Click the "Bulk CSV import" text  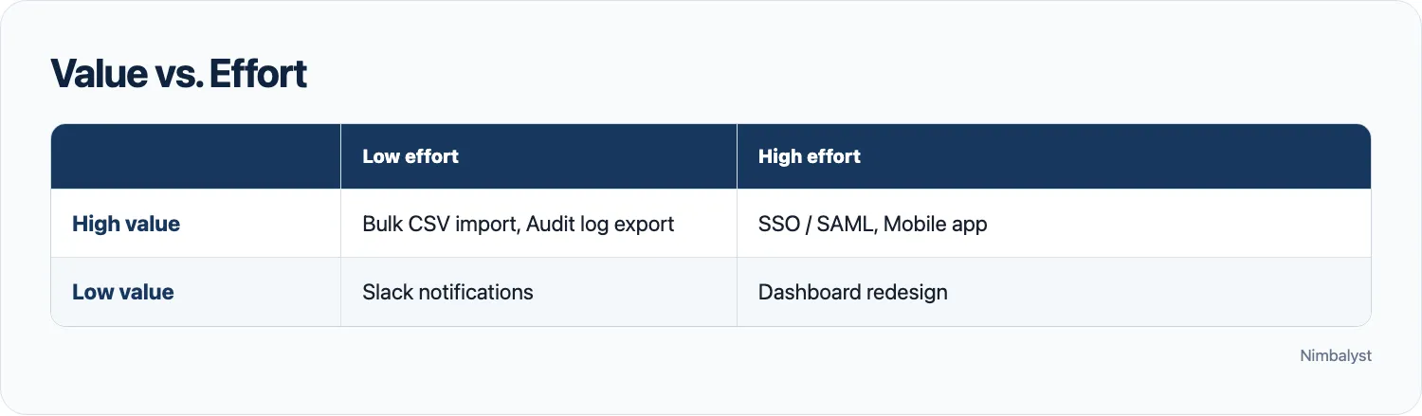point(439,224)
